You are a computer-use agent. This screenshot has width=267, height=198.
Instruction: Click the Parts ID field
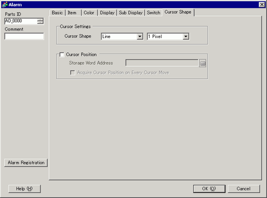click(21, 21)
